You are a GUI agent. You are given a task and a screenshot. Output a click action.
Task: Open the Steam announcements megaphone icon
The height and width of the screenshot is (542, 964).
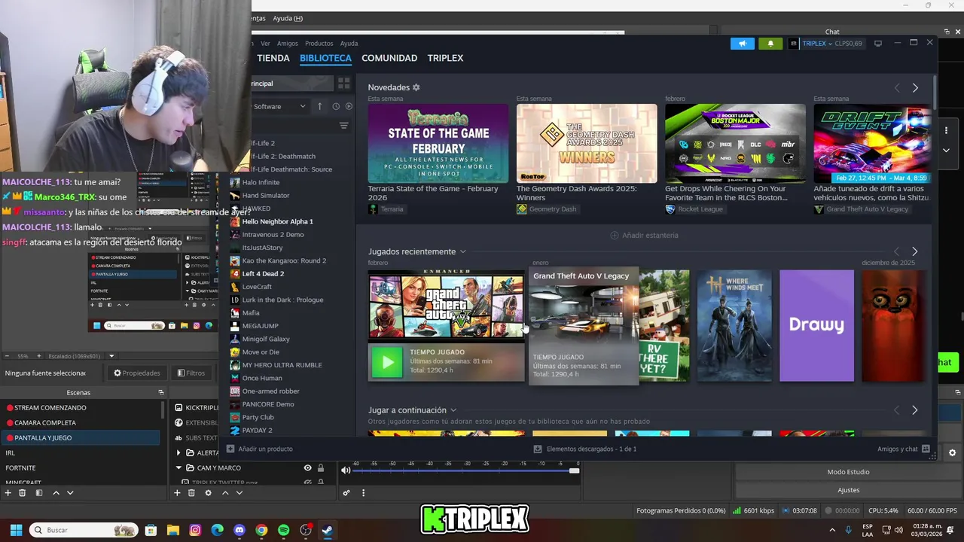tap(742, 44)
